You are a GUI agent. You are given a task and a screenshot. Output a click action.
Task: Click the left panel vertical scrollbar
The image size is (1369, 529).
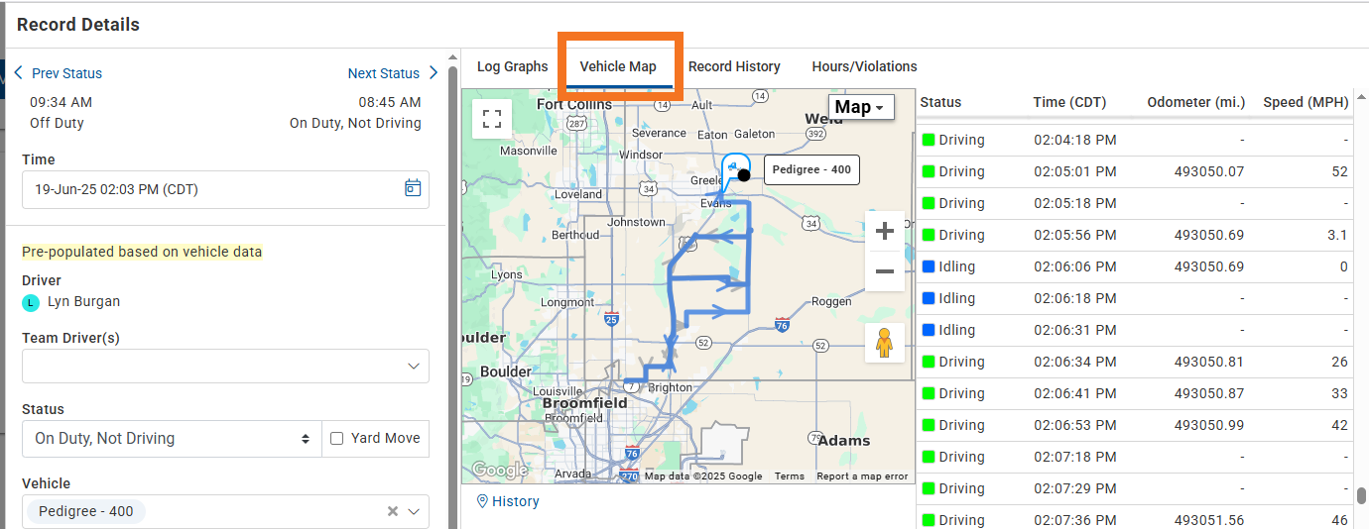coord(453,297)
